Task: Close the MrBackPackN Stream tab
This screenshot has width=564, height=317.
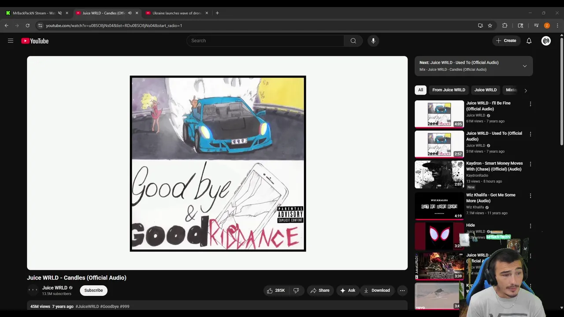Action: [67, 13]
